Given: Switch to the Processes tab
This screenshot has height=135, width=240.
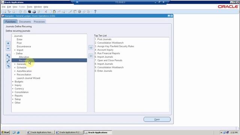Looking at the screenshot, I should [x=39, y=22].
